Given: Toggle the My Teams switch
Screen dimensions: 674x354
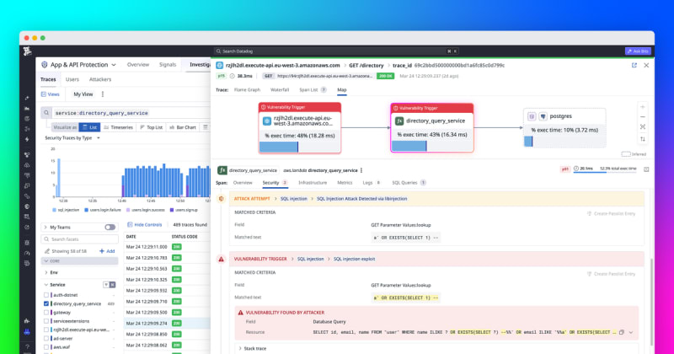Looking at the screenshot, I should 110,228.
